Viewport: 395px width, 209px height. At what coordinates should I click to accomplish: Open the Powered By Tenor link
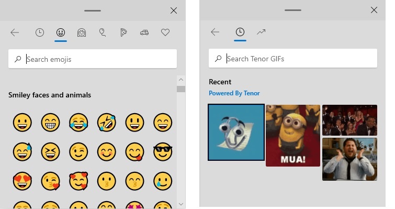pyautogui.click(x=234, y=93)
